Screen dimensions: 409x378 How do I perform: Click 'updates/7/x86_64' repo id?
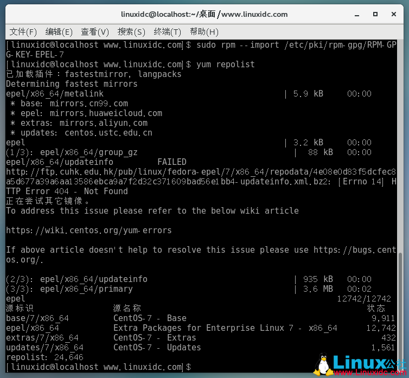click(44, 348)
